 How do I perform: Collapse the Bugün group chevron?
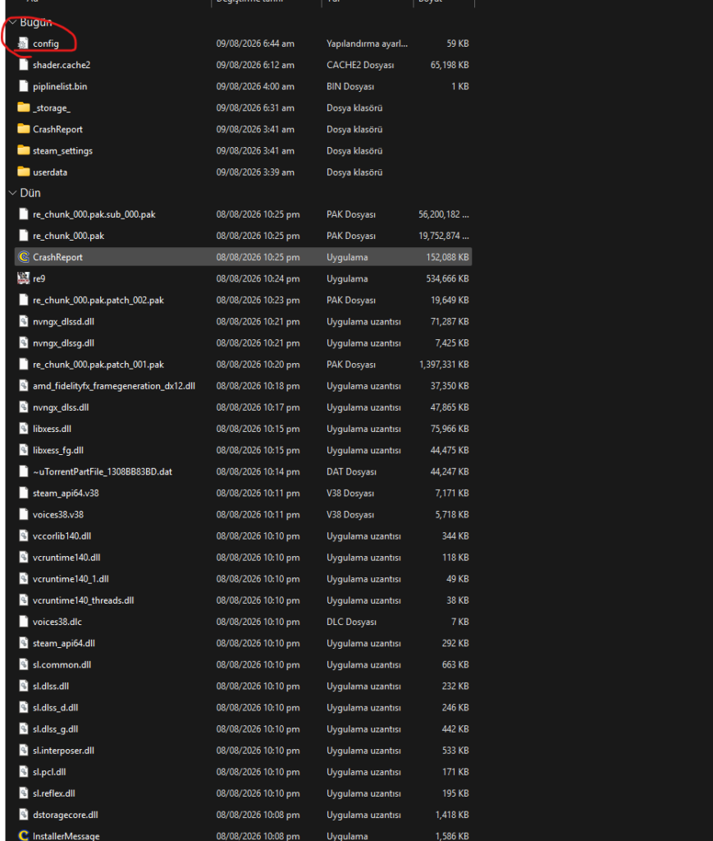tap(13, 22)
